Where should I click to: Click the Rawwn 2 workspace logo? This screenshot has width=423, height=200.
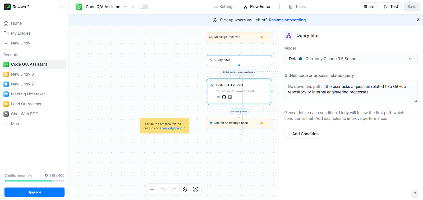point(7,7)
